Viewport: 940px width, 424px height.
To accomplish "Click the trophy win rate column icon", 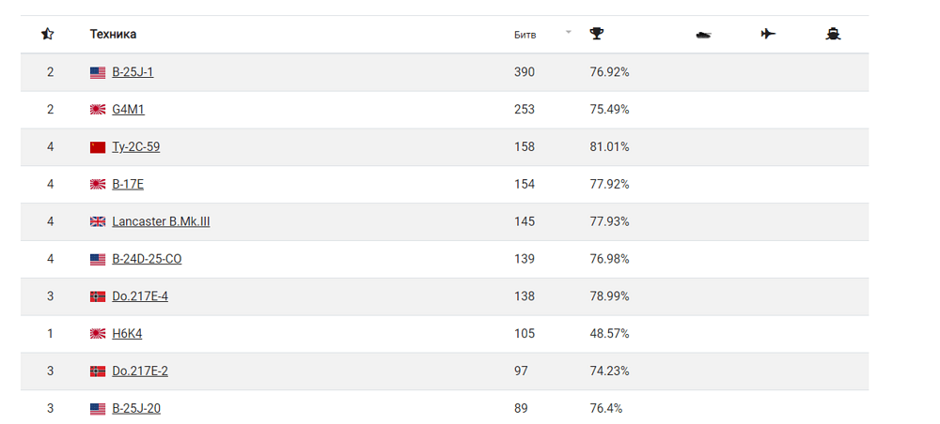I will click(597, 34).
